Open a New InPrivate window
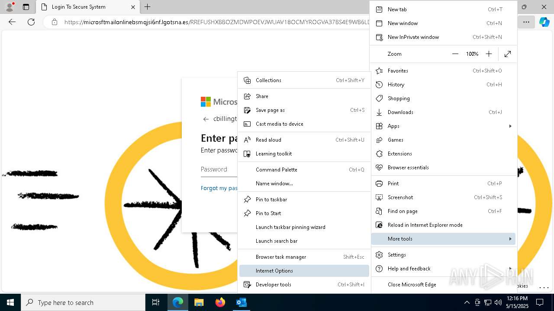554x311 pixels. (x=443, y=37)
